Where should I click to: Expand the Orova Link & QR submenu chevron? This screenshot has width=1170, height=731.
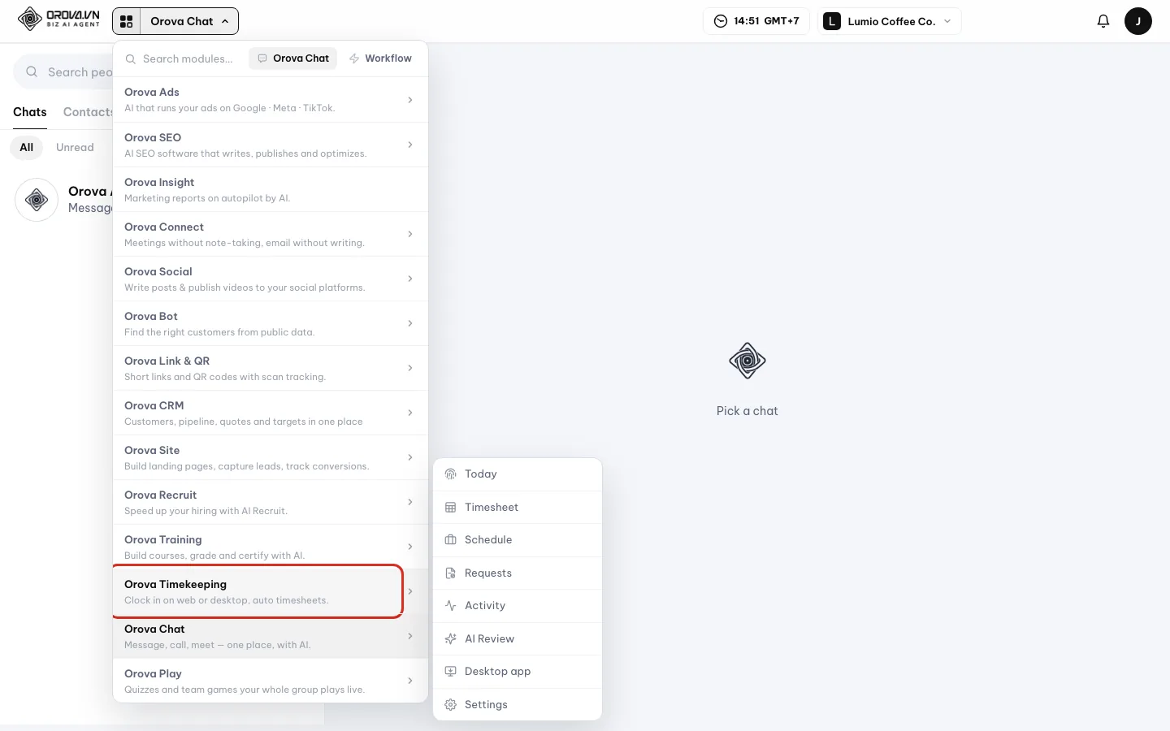[x=410, y=368]
